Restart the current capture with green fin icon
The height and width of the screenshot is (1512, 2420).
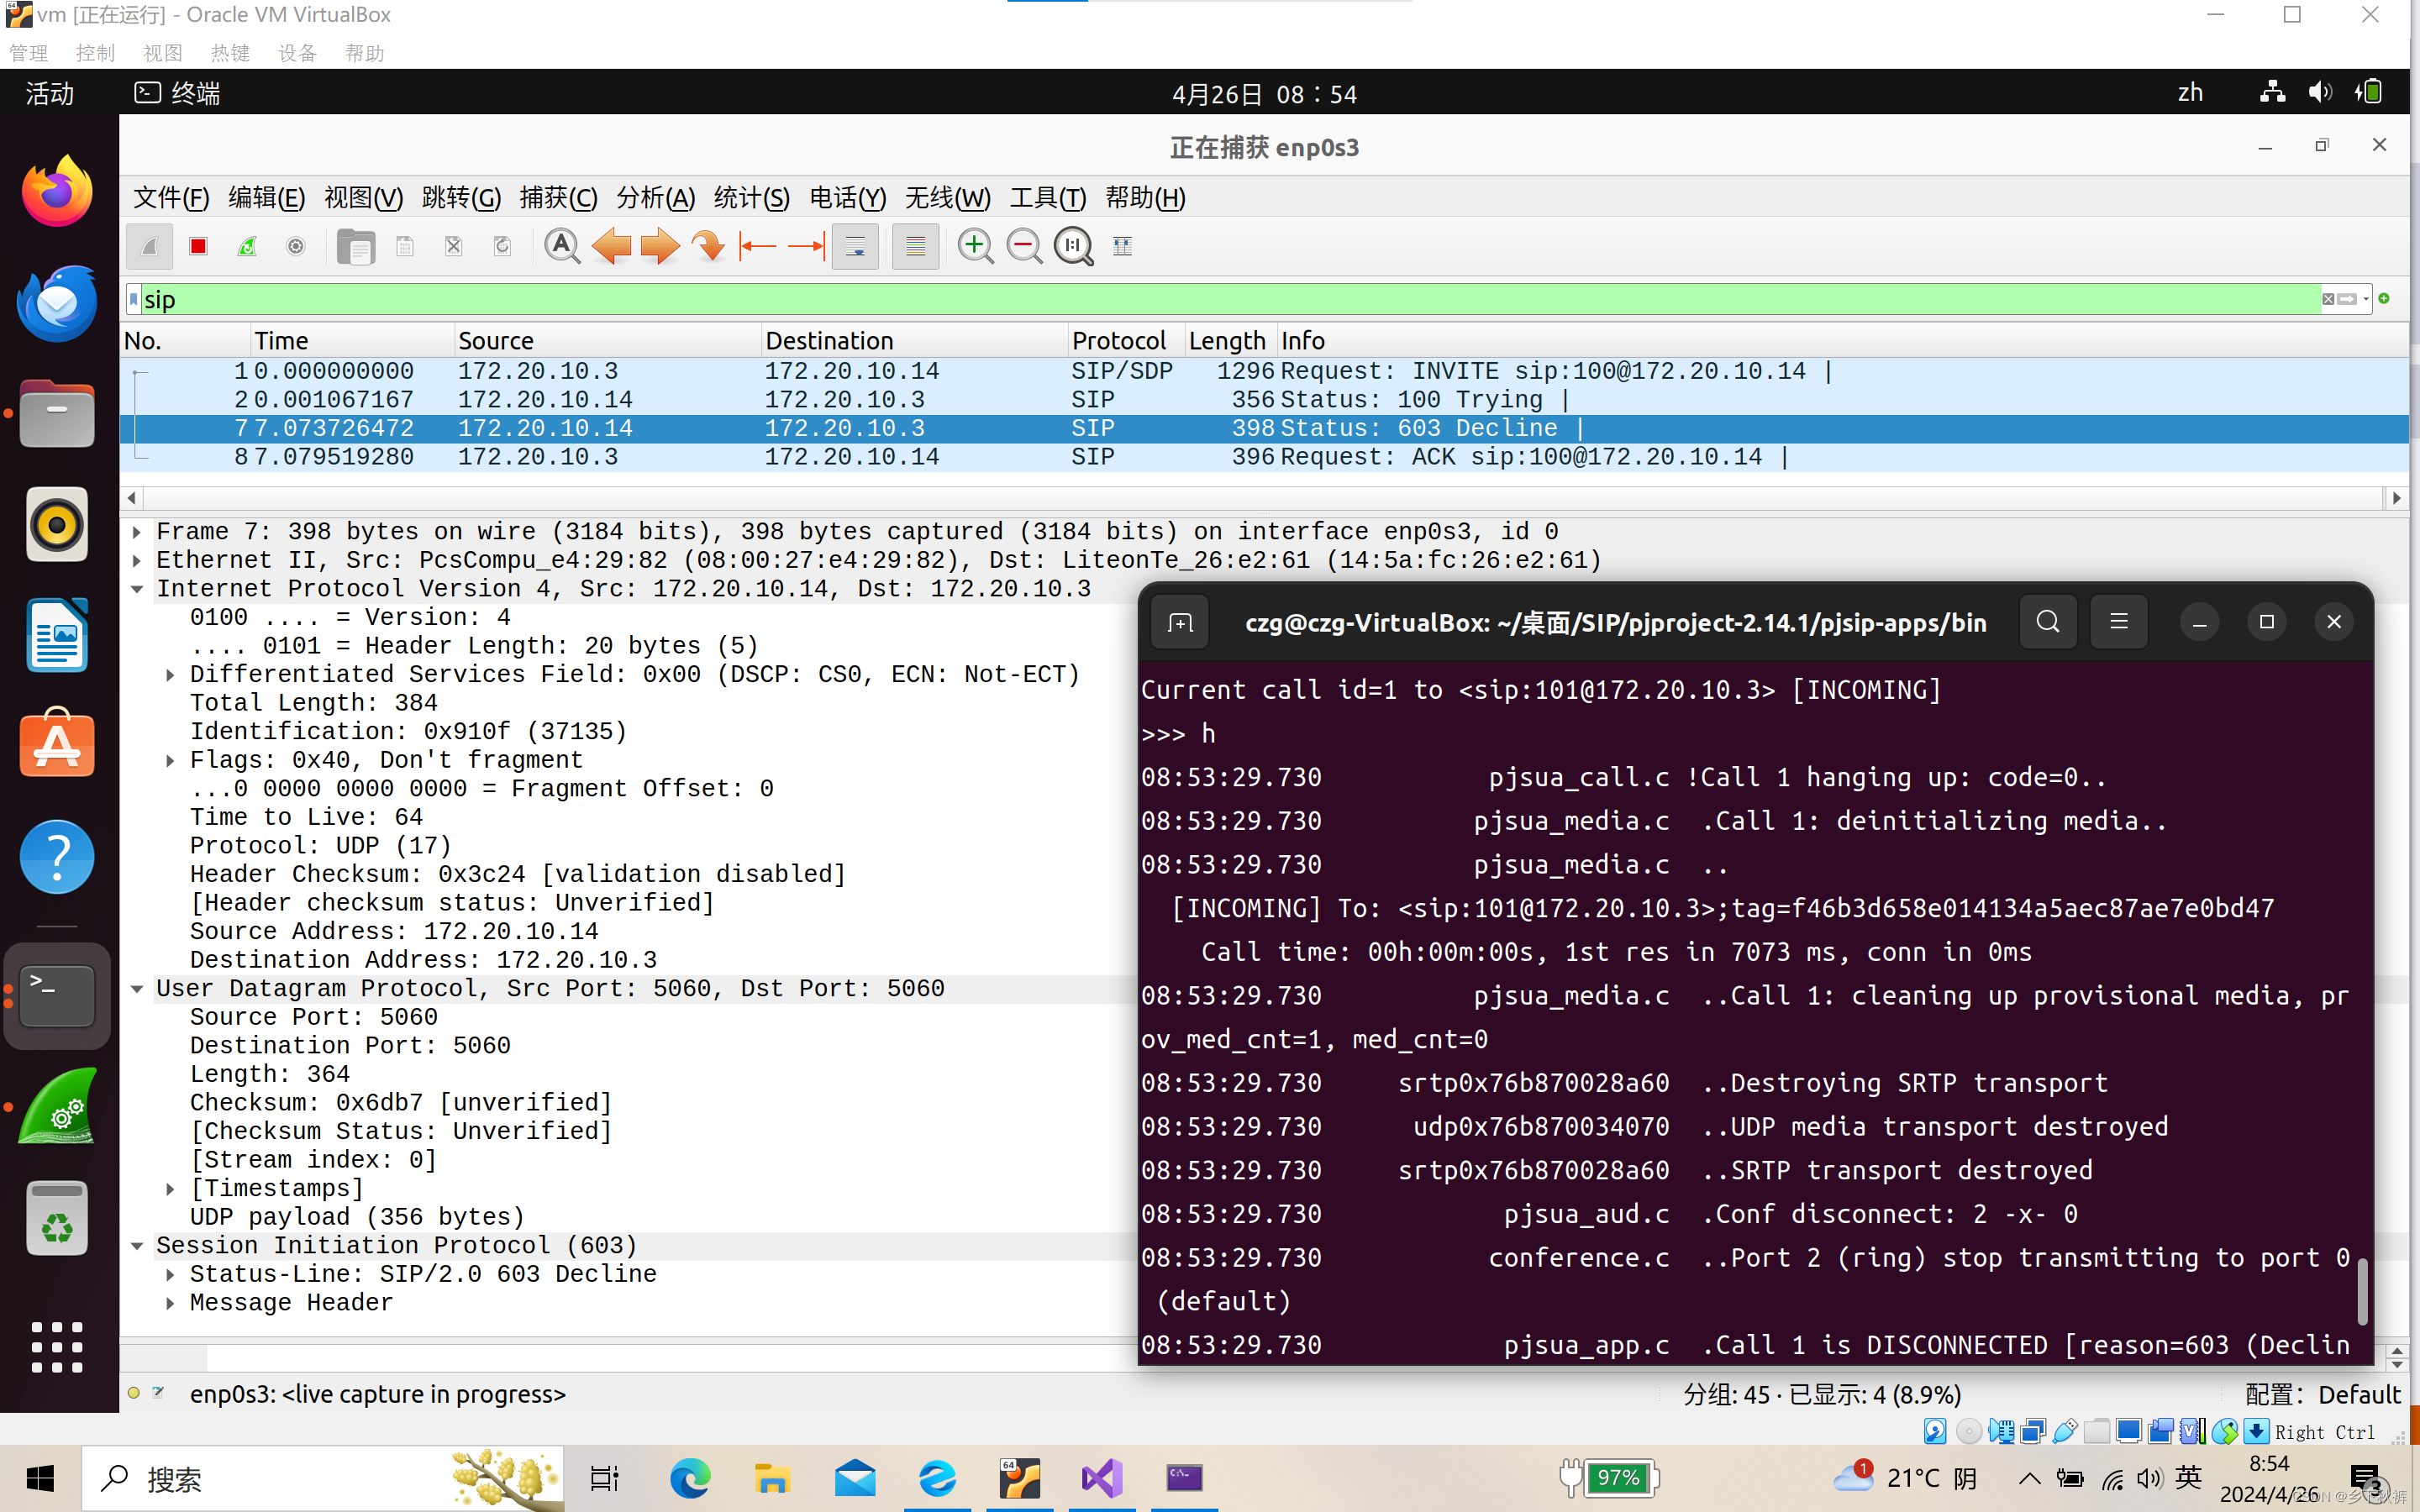246,246
